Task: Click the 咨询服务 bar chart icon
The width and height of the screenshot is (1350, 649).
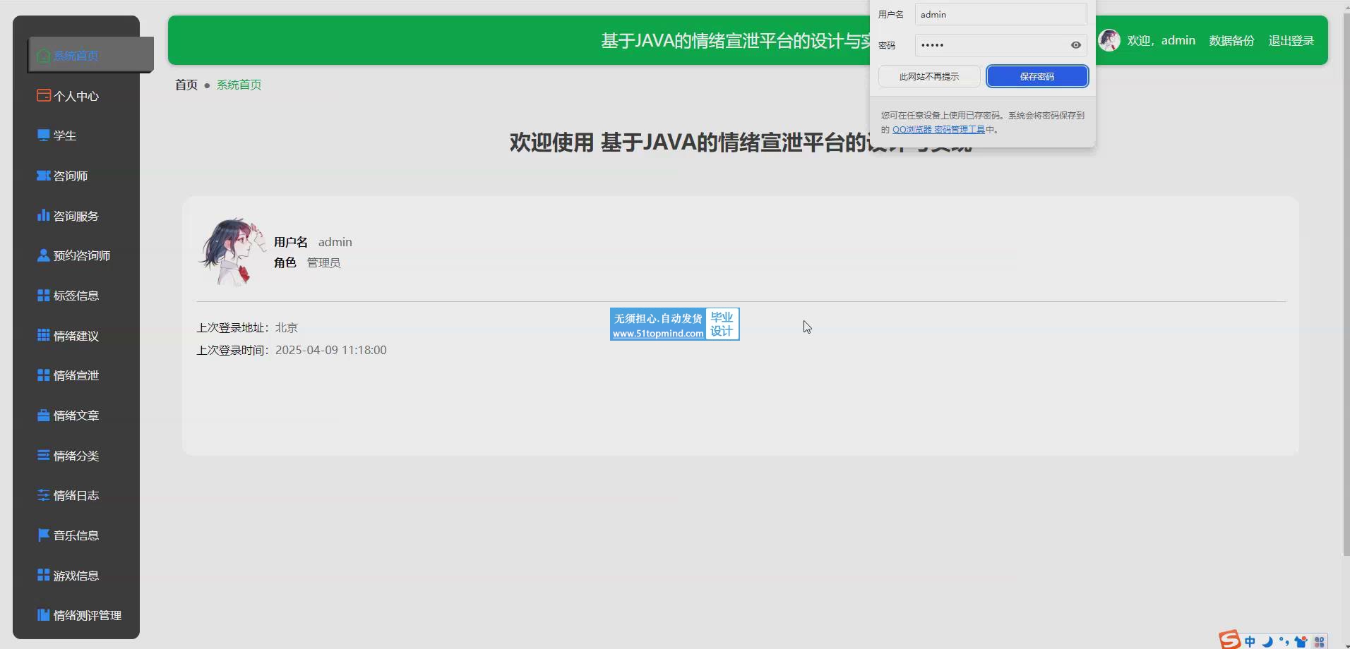Action: (x=43, y=215)
